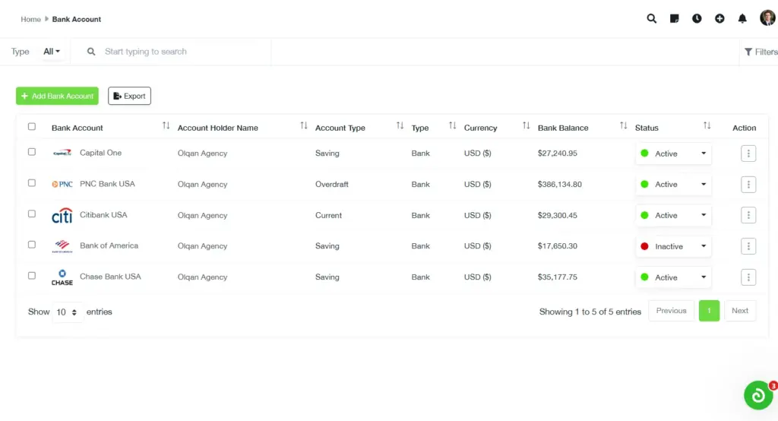Click Citibank USA name
Image resolution: width=778 pixels, height=421 pixels.
coord(103,215)
